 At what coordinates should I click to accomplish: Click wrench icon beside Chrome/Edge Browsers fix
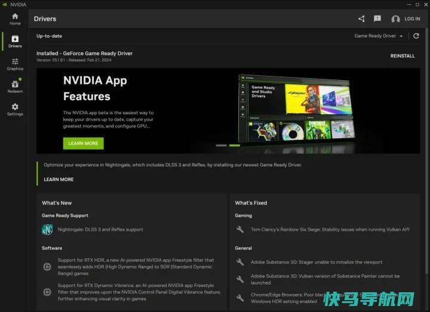coord(240,298)
